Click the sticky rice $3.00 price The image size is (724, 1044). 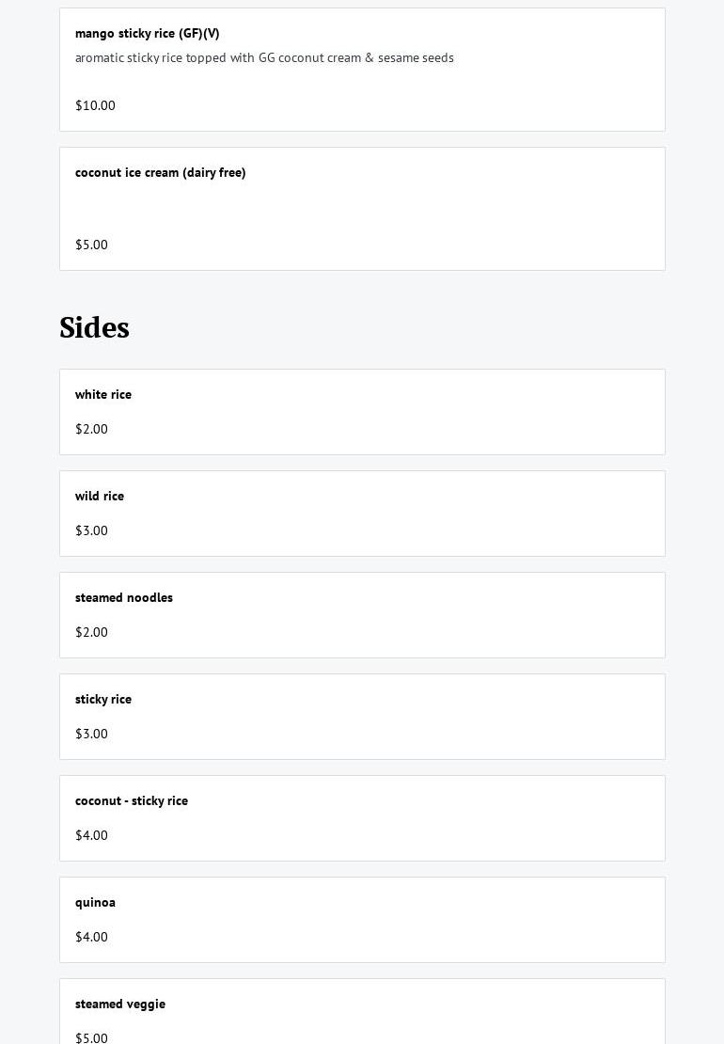[91, 734]
